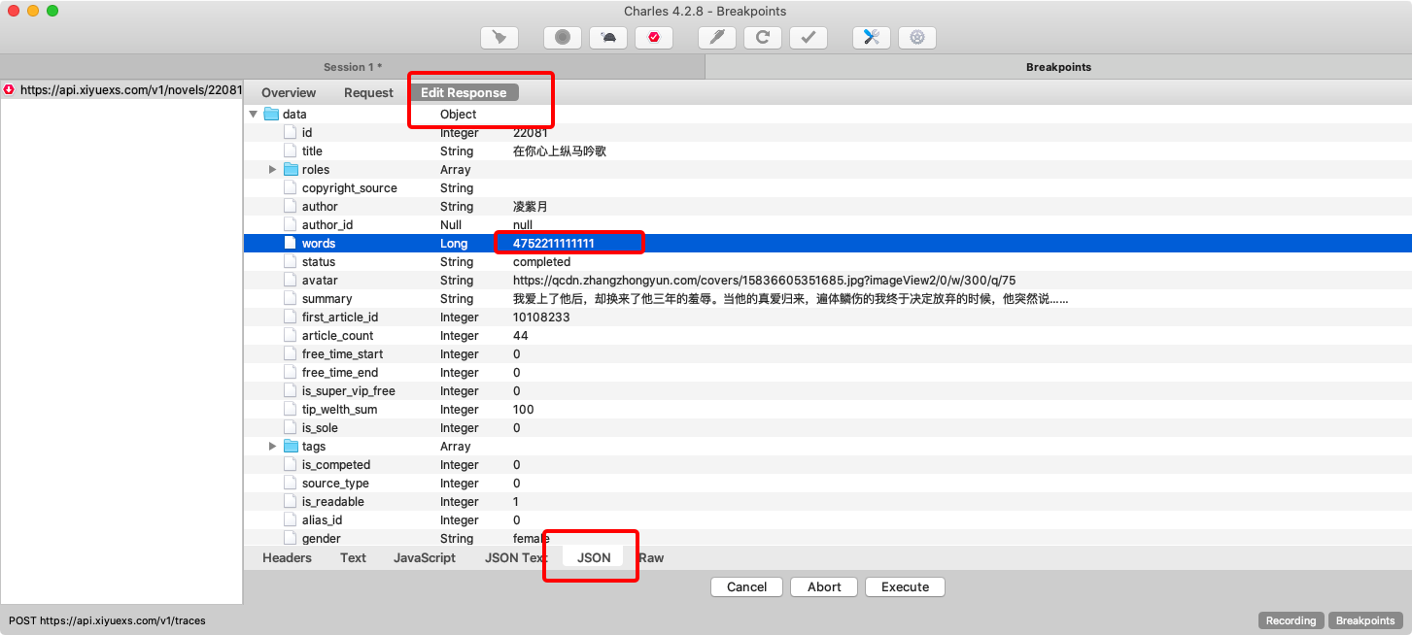Switch to the Text view tab
This screenshot has width=1412, height=635.
353,558
